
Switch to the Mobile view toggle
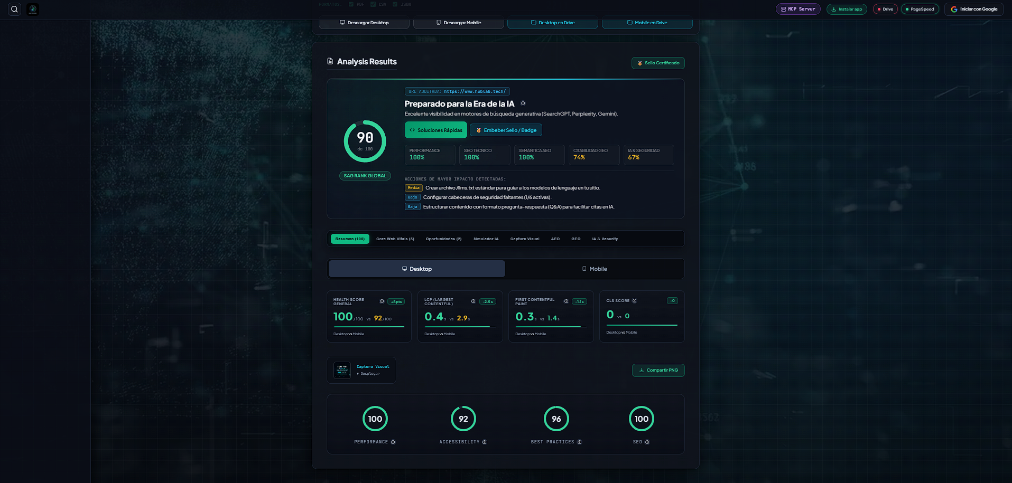595,269
